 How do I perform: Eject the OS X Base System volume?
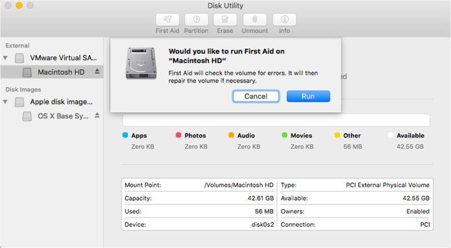[x=97, y=116]
